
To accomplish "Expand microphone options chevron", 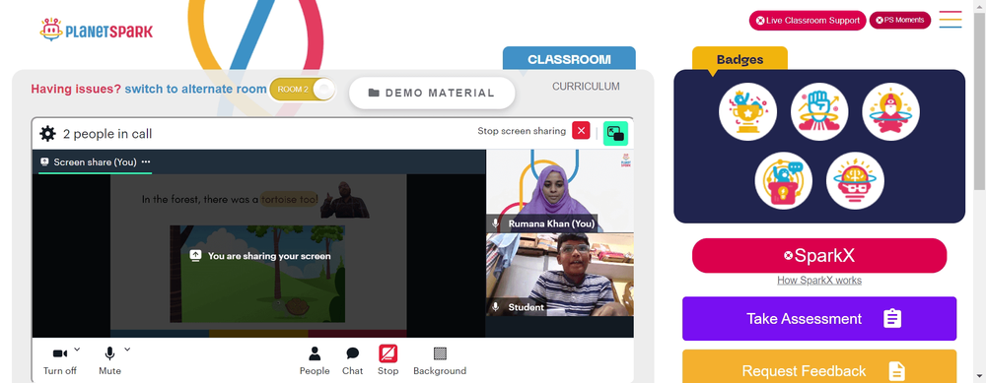I will click(127, 350).
